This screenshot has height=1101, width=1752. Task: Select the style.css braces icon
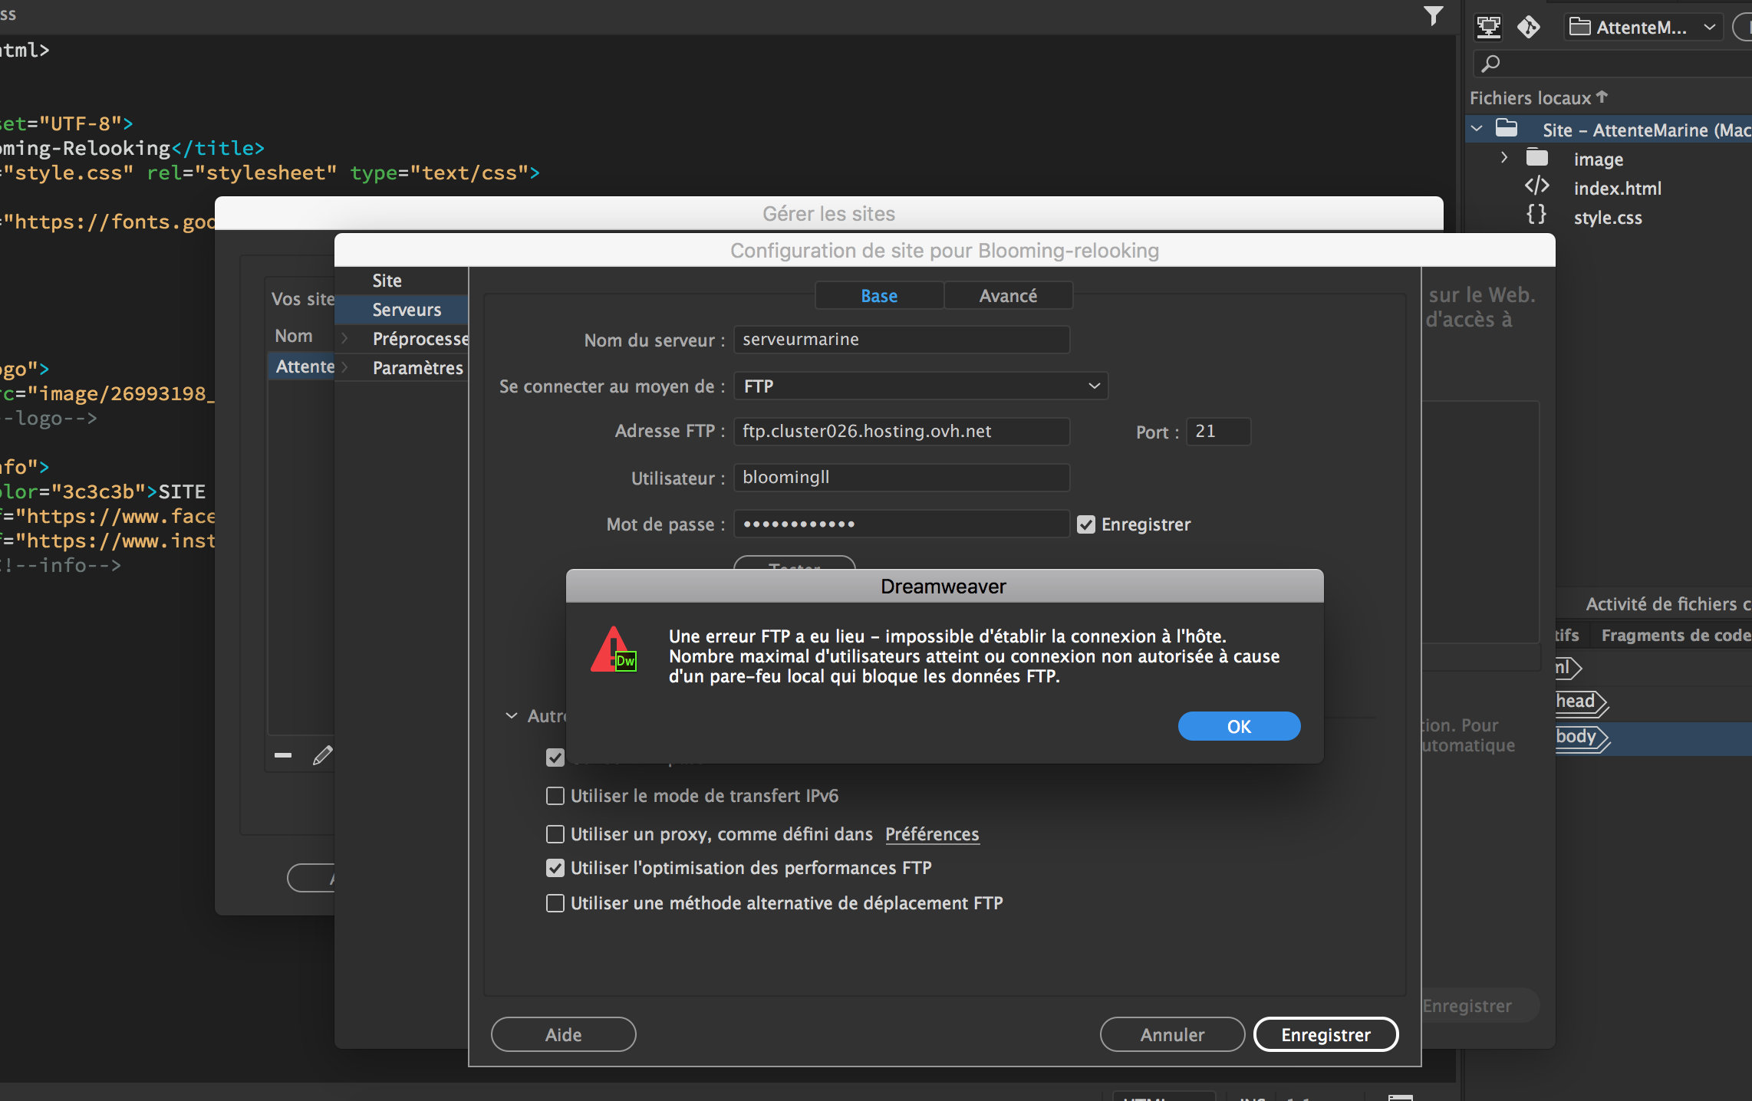click(1536, 215)
